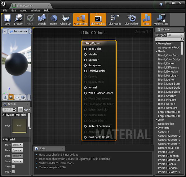Collapse the Color palette category

(x=157, y=120)
